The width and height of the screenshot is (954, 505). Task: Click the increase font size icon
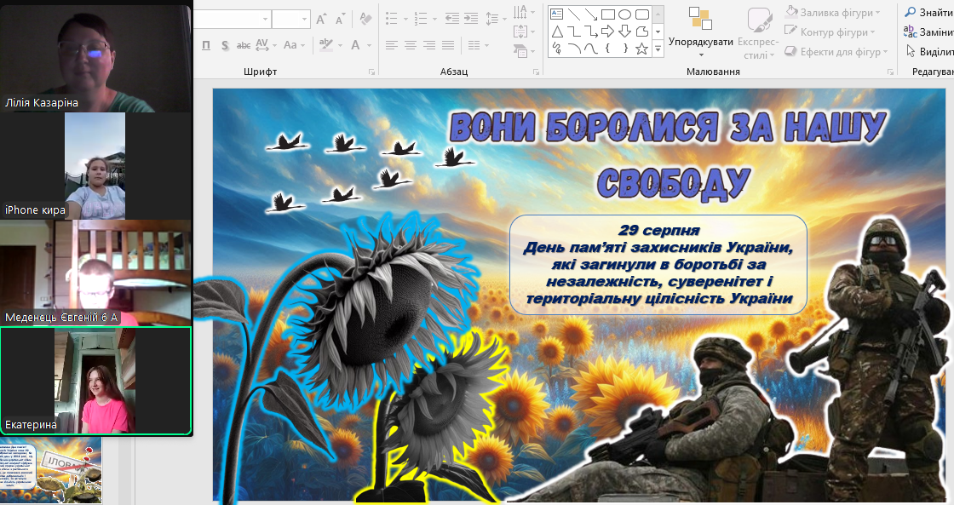(321, 19)
